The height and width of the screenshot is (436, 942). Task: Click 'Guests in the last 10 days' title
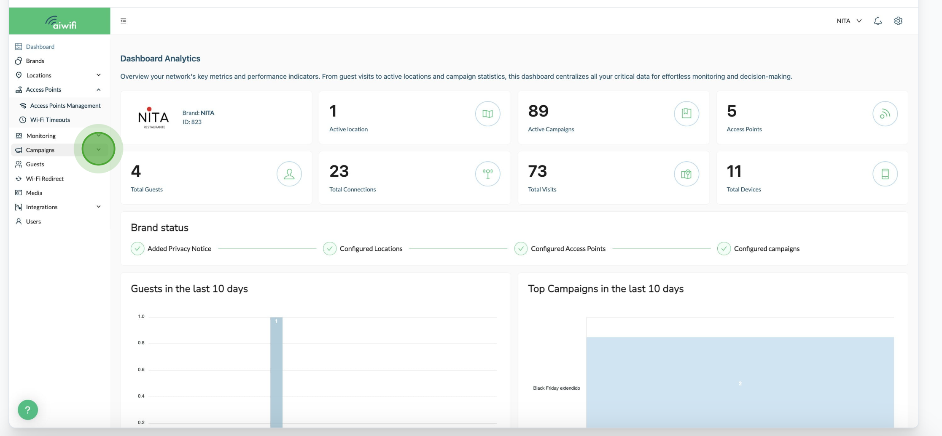[x=189, y=289]
